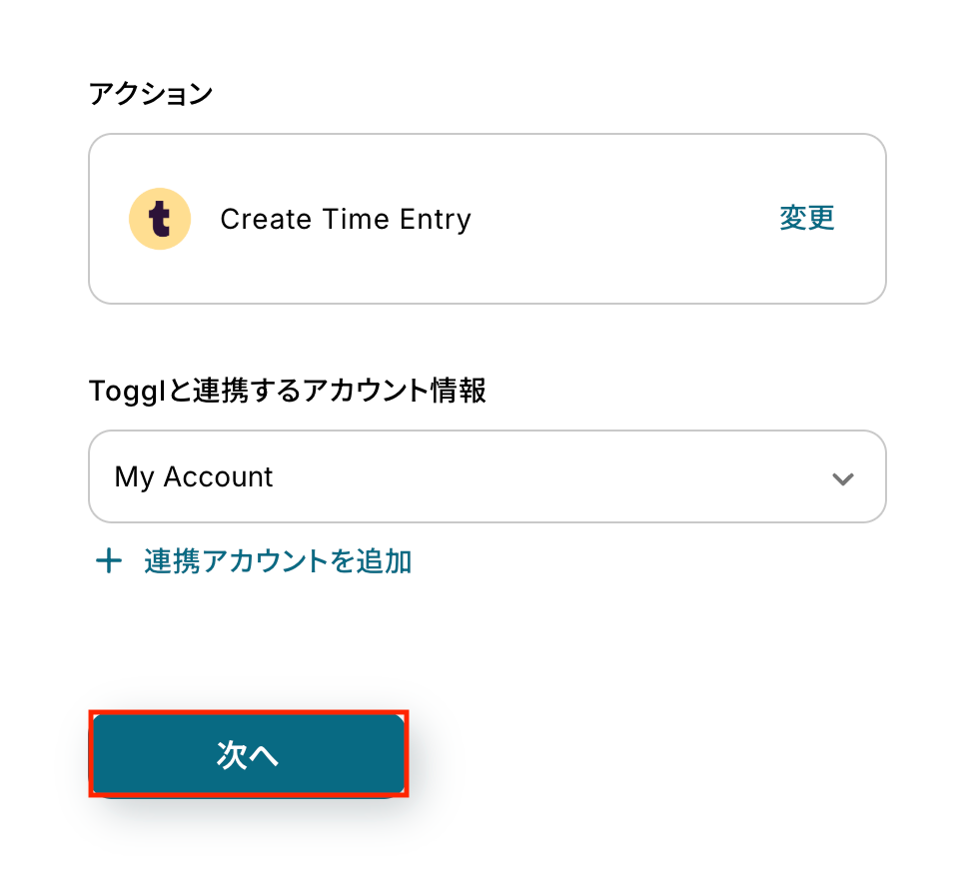Click the アクション section heading
This screenshot has width=967, height=881.
[x=151, y=95]
